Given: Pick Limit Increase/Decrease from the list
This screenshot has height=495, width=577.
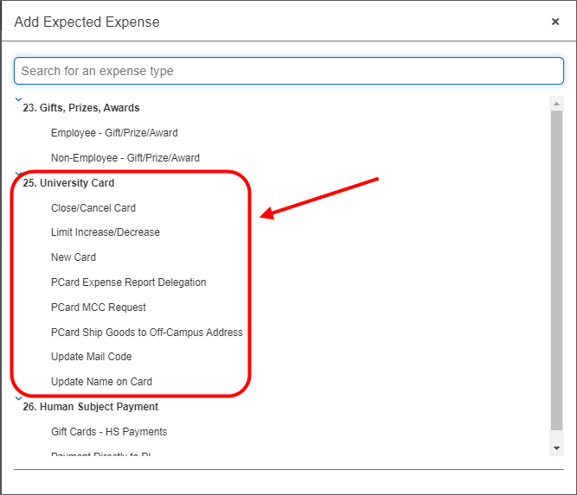Looking at the screenshot, I should pyautogui.click(x=106, y=232).
